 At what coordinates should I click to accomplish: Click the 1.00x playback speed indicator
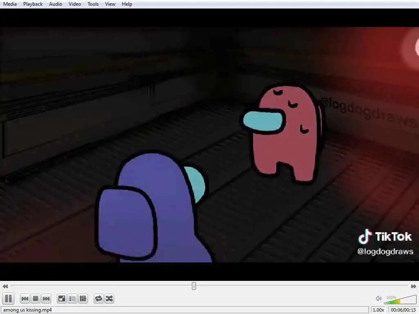(x=378, y=310)
